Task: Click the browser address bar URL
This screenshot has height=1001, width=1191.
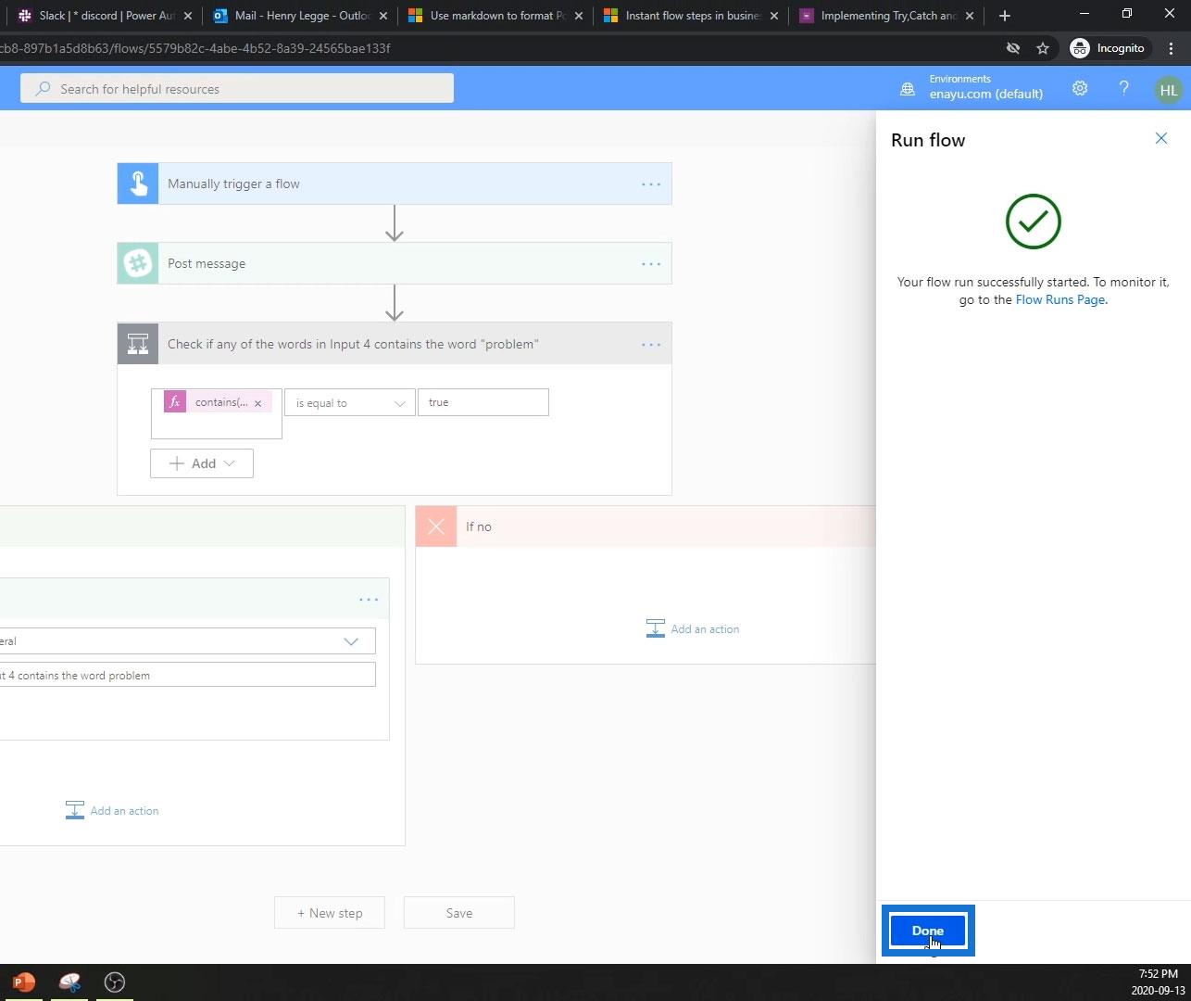Action: pyautogui.click(x=195, y=48)
